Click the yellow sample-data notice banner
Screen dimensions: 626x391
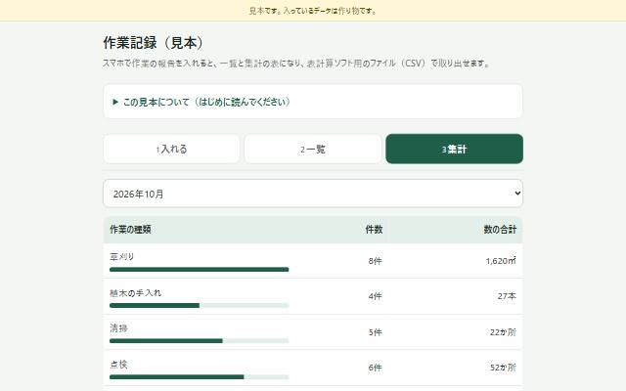[313, 11]
